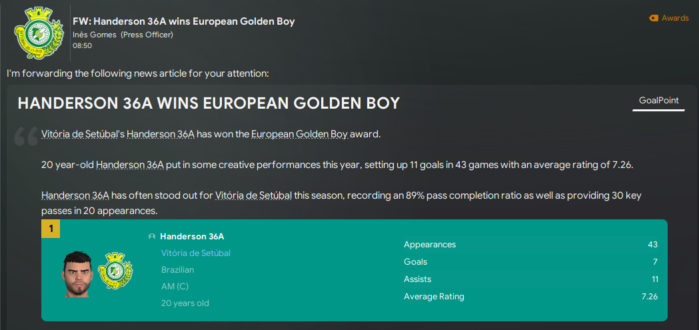This screenshot has height=330, width=699.
Task: Click the large quotation mark icon
Action: [x=26, y=136]
